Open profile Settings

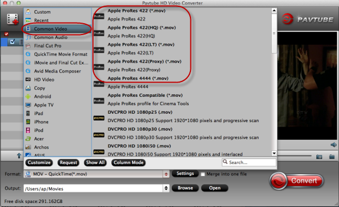tap(185, 174)
